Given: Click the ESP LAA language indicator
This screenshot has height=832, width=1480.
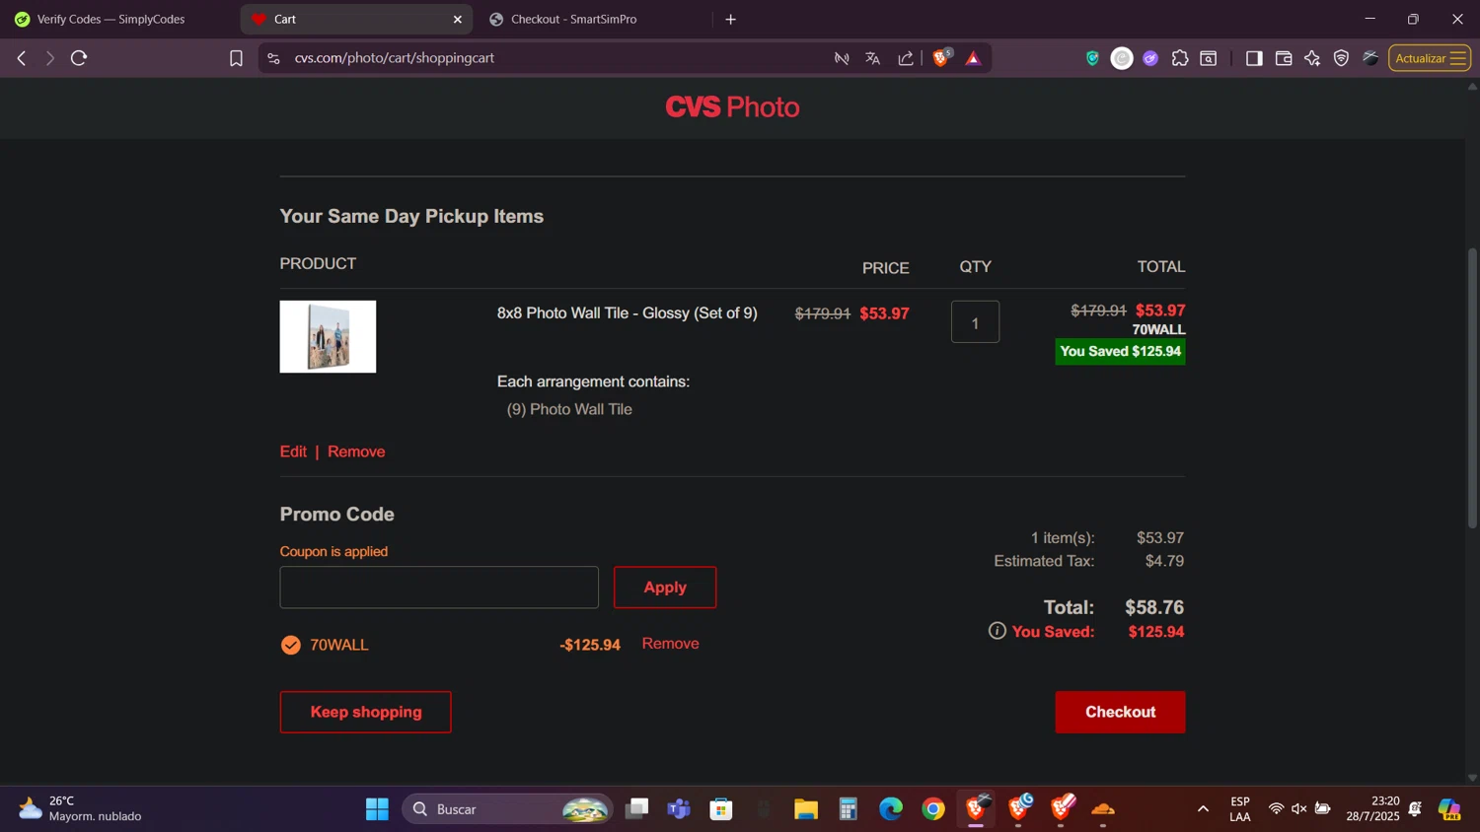Looking at the screenshot, I should [x=1240, y=809].
